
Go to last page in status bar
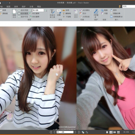(79, 132)
